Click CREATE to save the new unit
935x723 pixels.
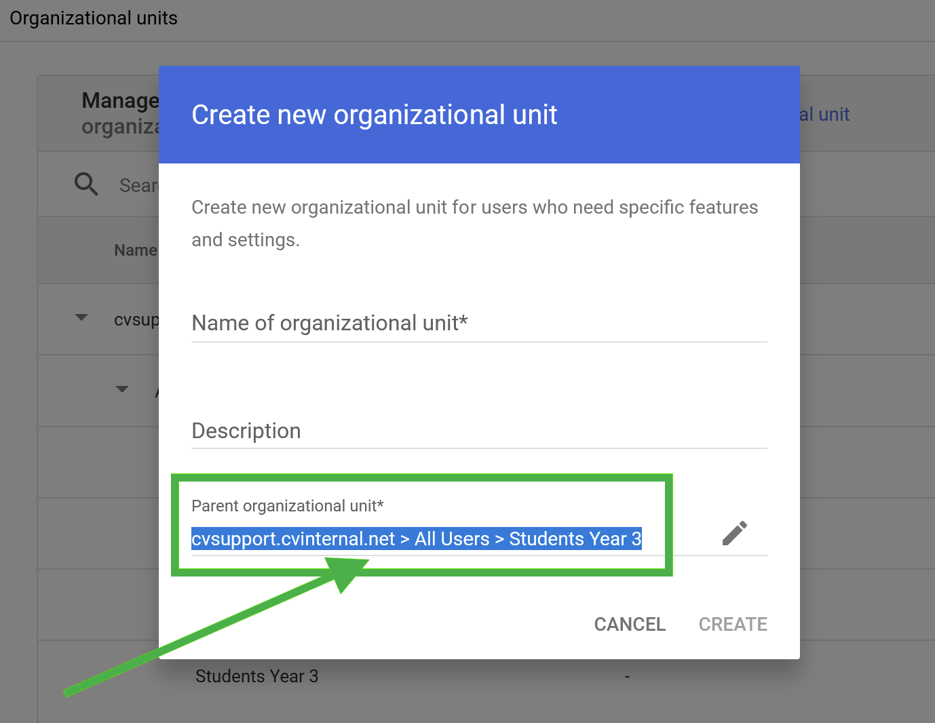tap(733, 624)
